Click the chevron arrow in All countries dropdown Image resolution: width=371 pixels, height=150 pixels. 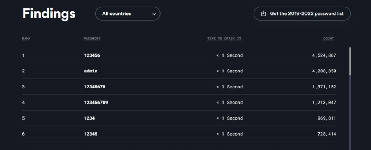coord(154,14)
